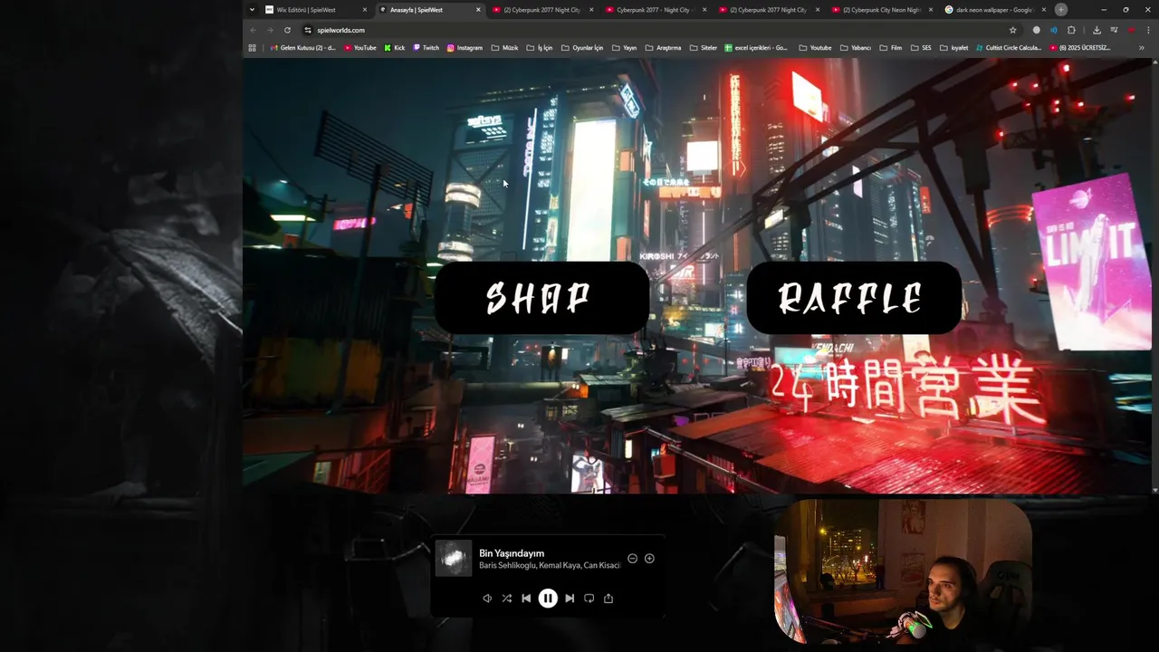This screenshot has width=1159, height=652.
Task: Open the Cultist Circle Calcula... bookmark
Action: (1010, 48)
